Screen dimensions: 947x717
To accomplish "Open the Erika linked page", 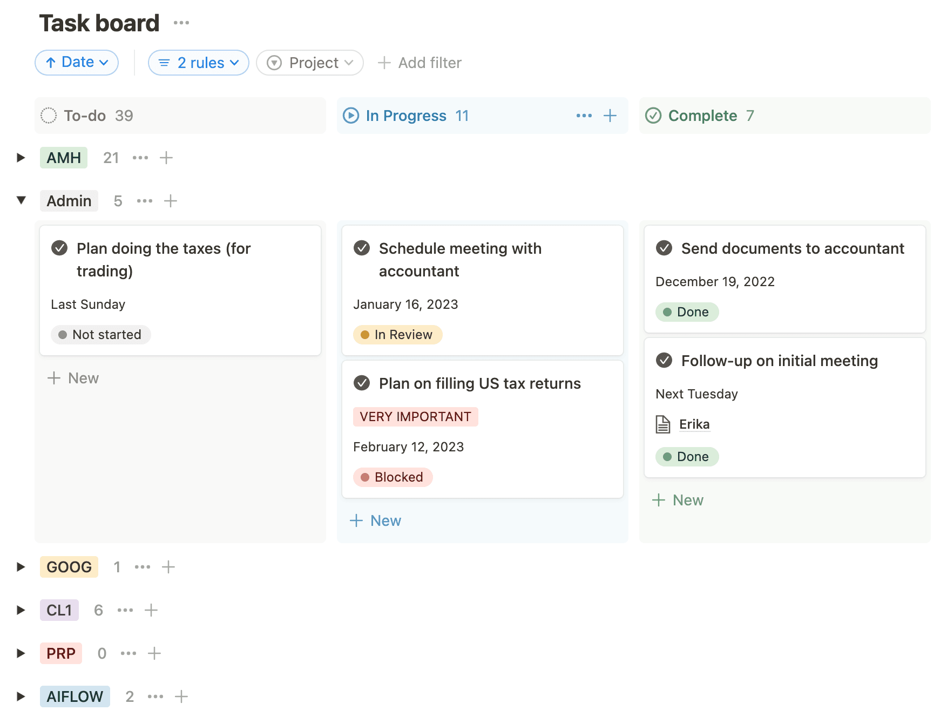I will pos(694,424).
